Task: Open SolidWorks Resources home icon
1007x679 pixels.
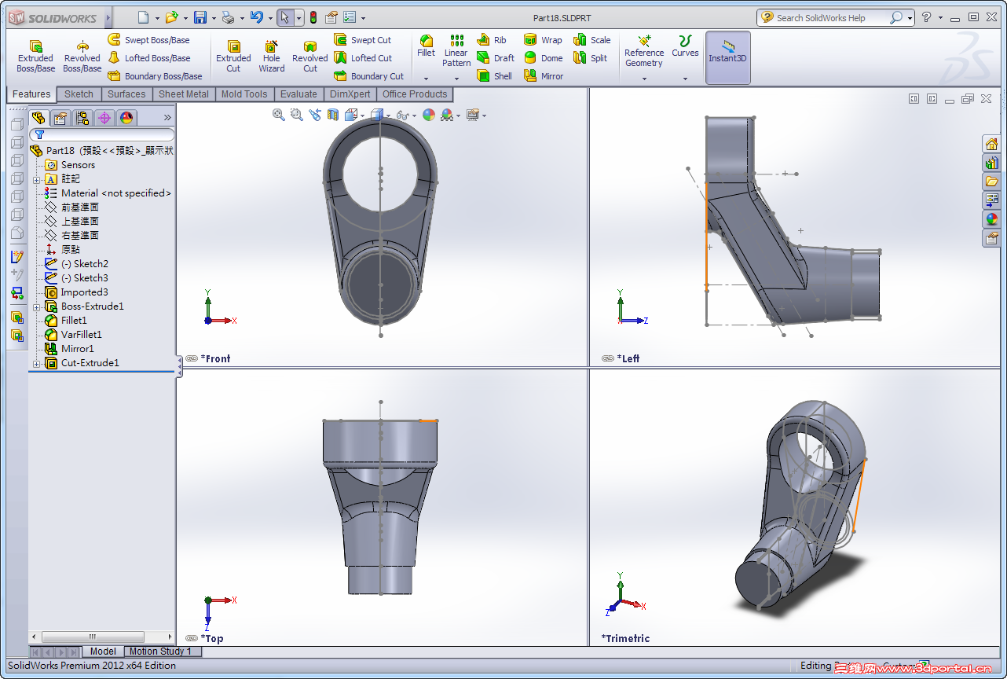Action: coord(991,144)
